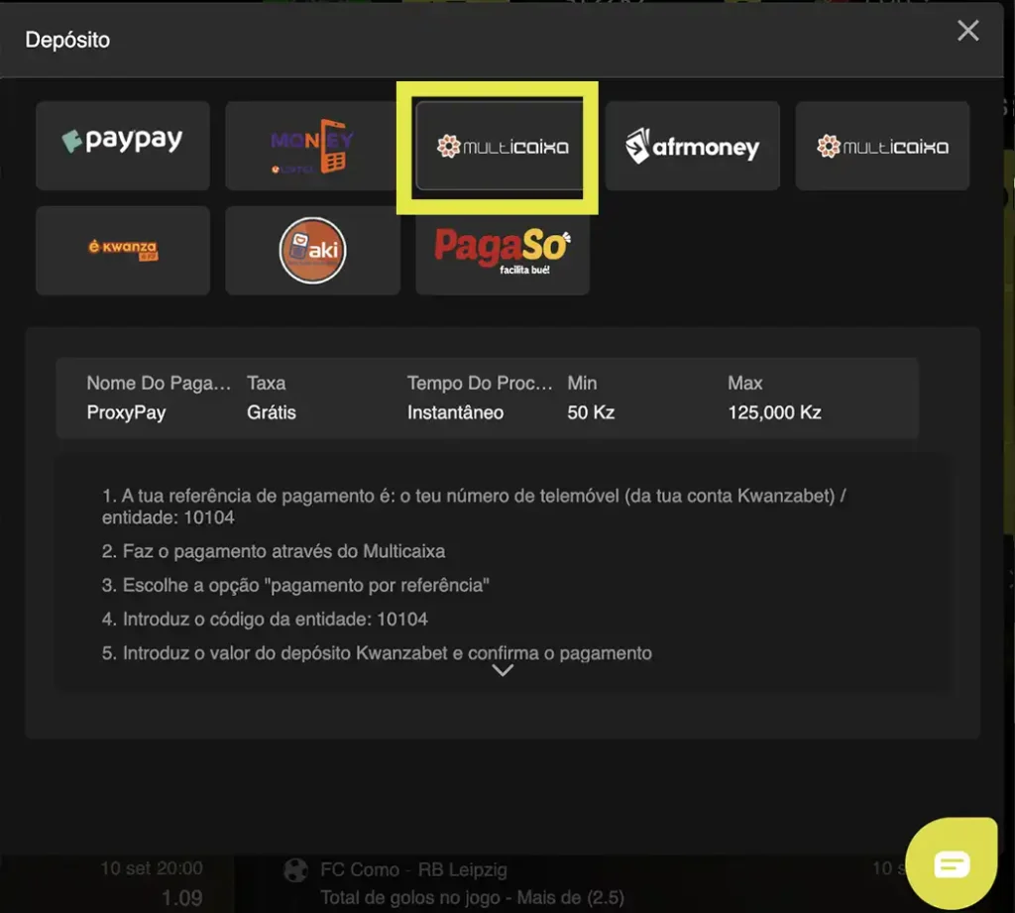Click the Nome Do Paga... column label
This screenshot has width=1015, height=913.
click(159, 383)
